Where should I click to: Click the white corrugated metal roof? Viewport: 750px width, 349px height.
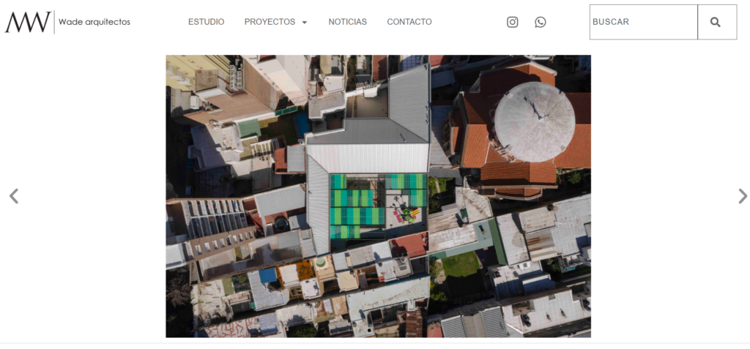coord(366,157)
